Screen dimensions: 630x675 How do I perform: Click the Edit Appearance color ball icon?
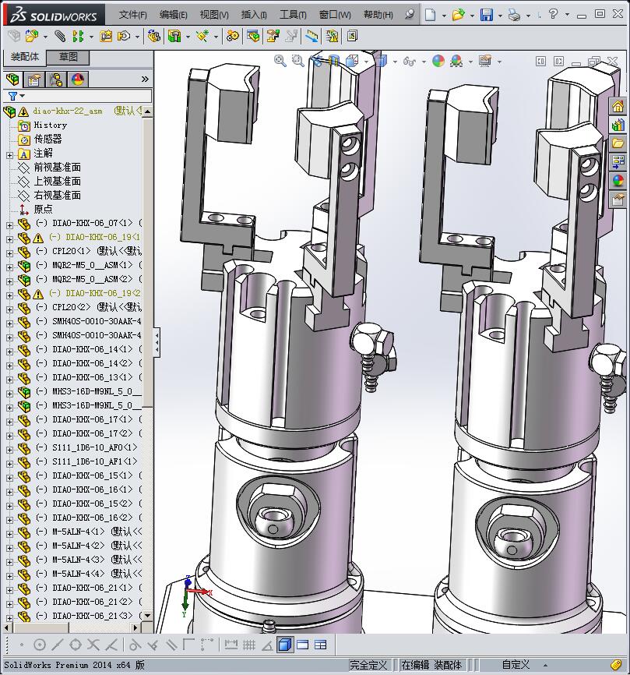click(438, 61)
